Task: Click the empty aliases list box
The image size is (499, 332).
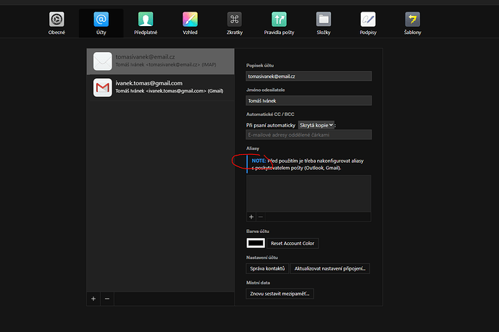Action: tap(309, 193)
